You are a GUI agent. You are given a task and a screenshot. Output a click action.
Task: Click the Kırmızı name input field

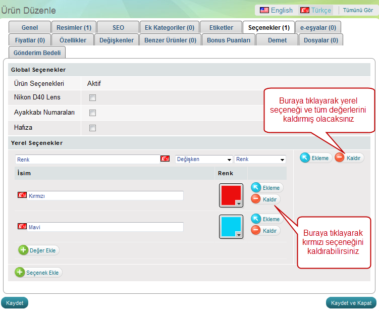click(x=105, y=195)
